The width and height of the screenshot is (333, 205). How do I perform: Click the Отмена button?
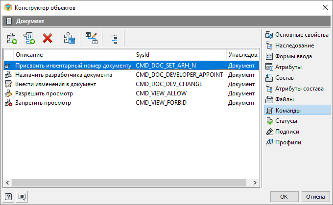click(x=315, y=197)
